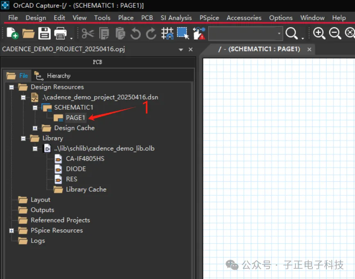
Task: Open the Edit menu
Action: pyautogui.click(x=59, y=18)
